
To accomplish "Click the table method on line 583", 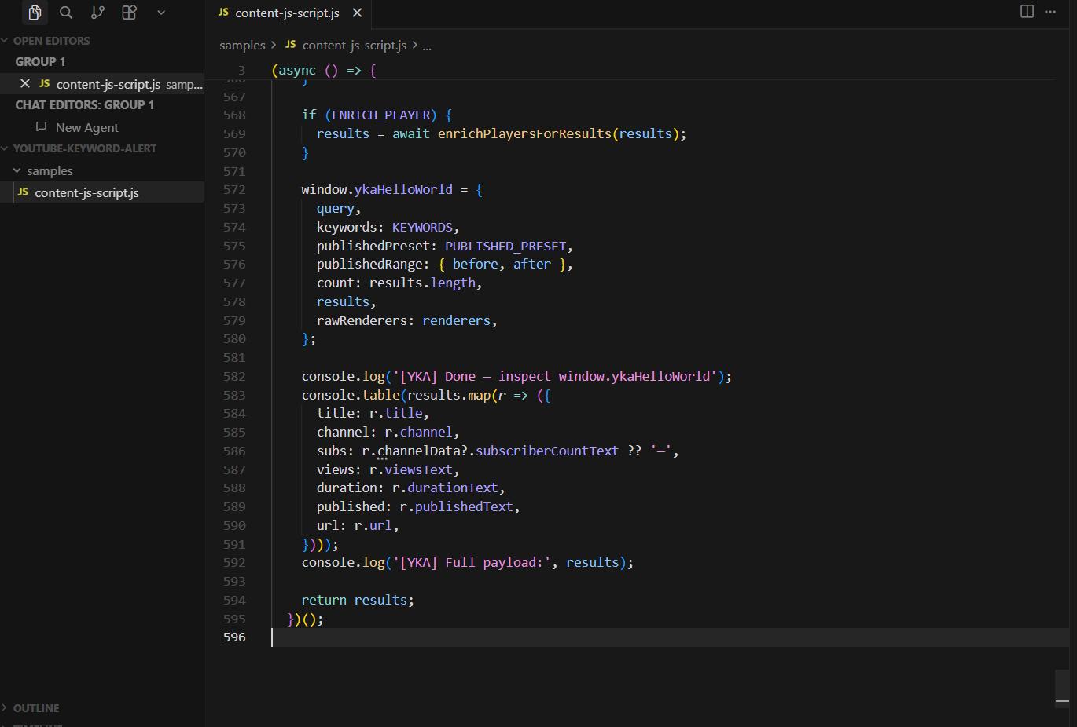I will tap(381, 395).
